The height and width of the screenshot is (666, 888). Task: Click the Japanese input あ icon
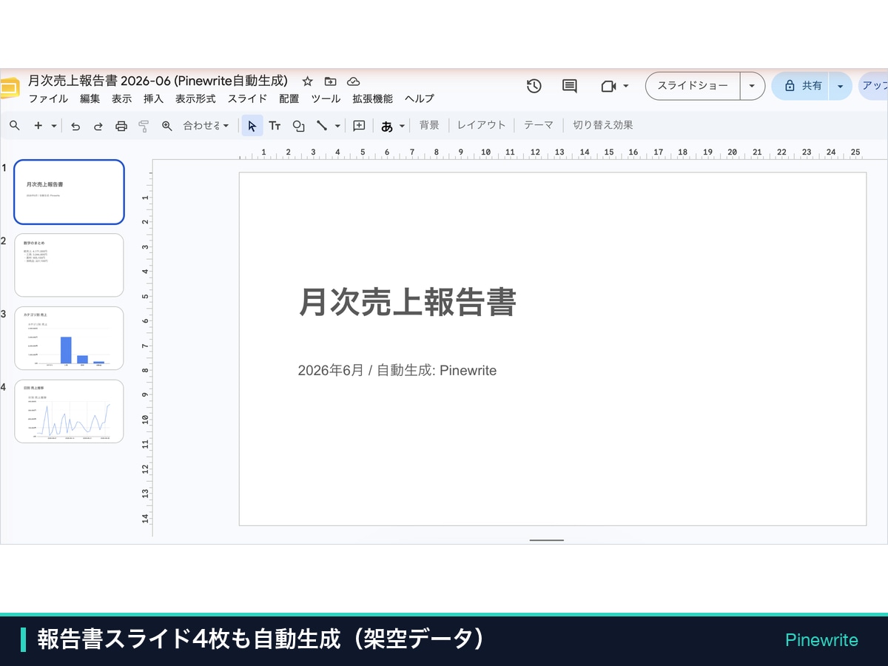click(387, 126)
